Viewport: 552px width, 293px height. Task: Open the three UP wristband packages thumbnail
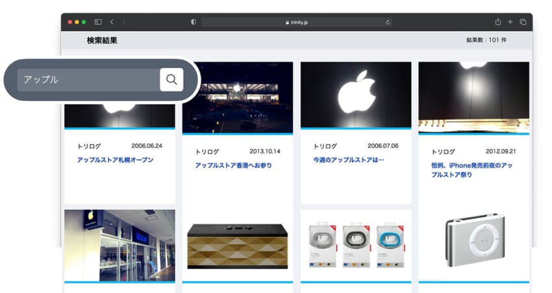click(356, 245)
